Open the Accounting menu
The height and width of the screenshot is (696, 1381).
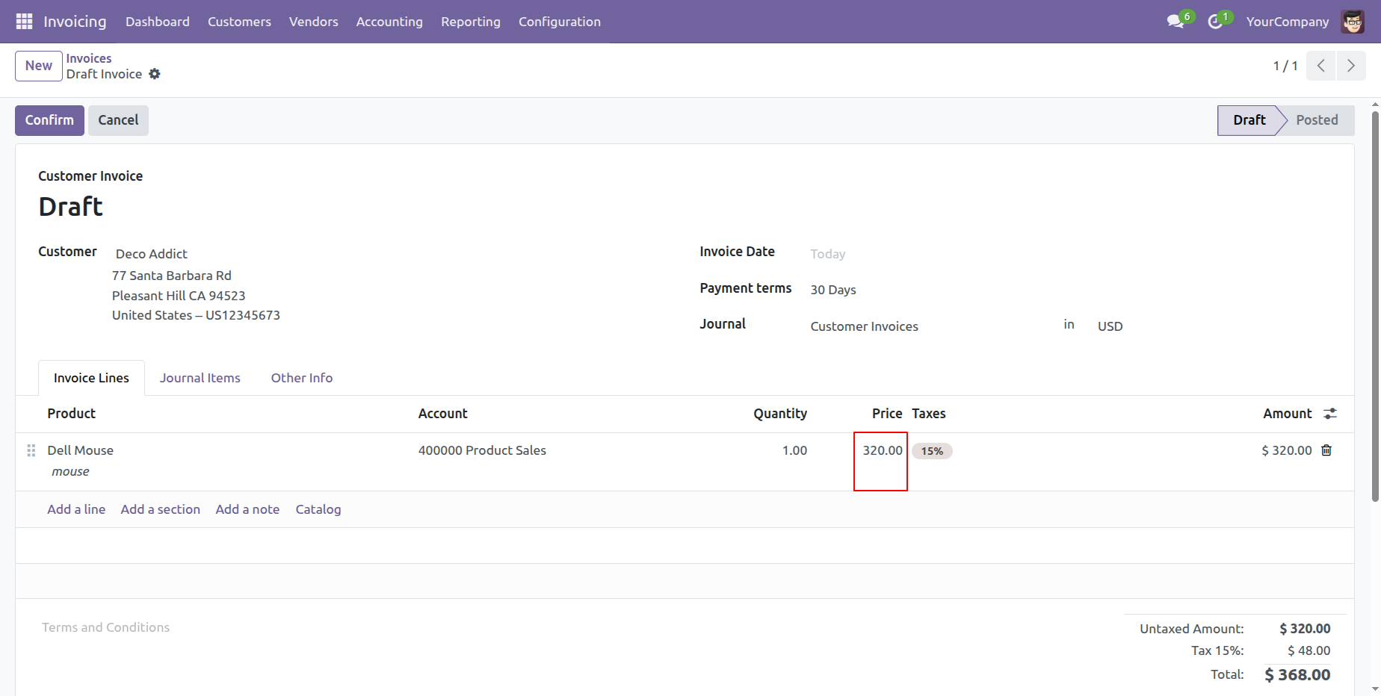[389, 22]
